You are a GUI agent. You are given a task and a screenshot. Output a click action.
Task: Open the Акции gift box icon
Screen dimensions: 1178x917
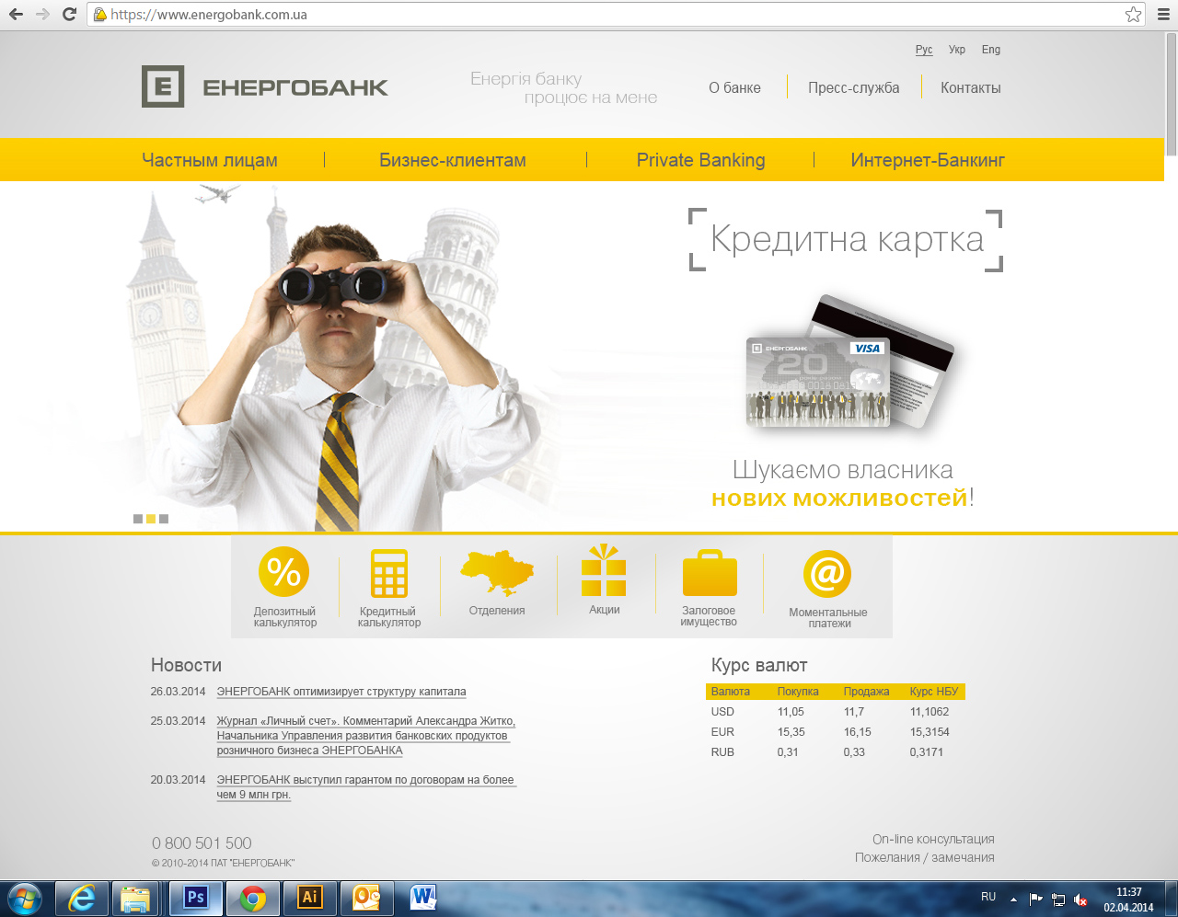click(604, 570)
